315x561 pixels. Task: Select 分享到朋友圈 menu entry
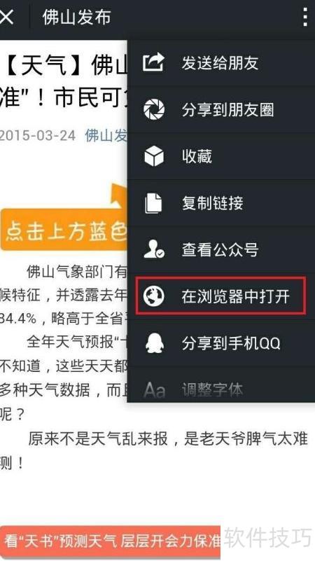click(221, 109)
